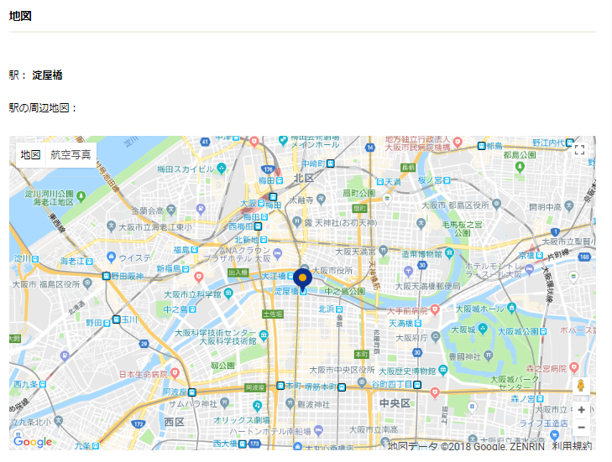The image size is (612, 462).
Task: Click the 日本生命病院 hospital marker
Action: (x=175, y=373)
